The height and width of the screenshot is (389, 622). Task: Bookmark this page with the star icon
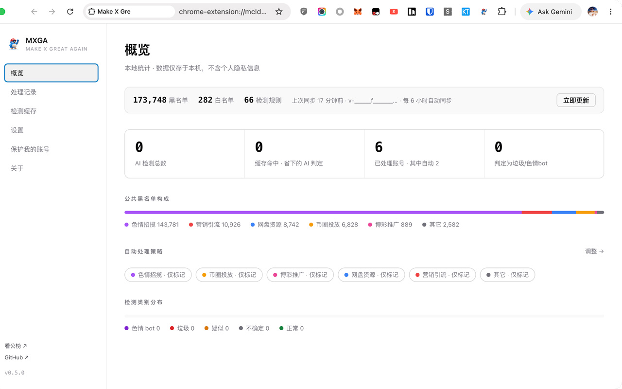[x=279, y=12]
